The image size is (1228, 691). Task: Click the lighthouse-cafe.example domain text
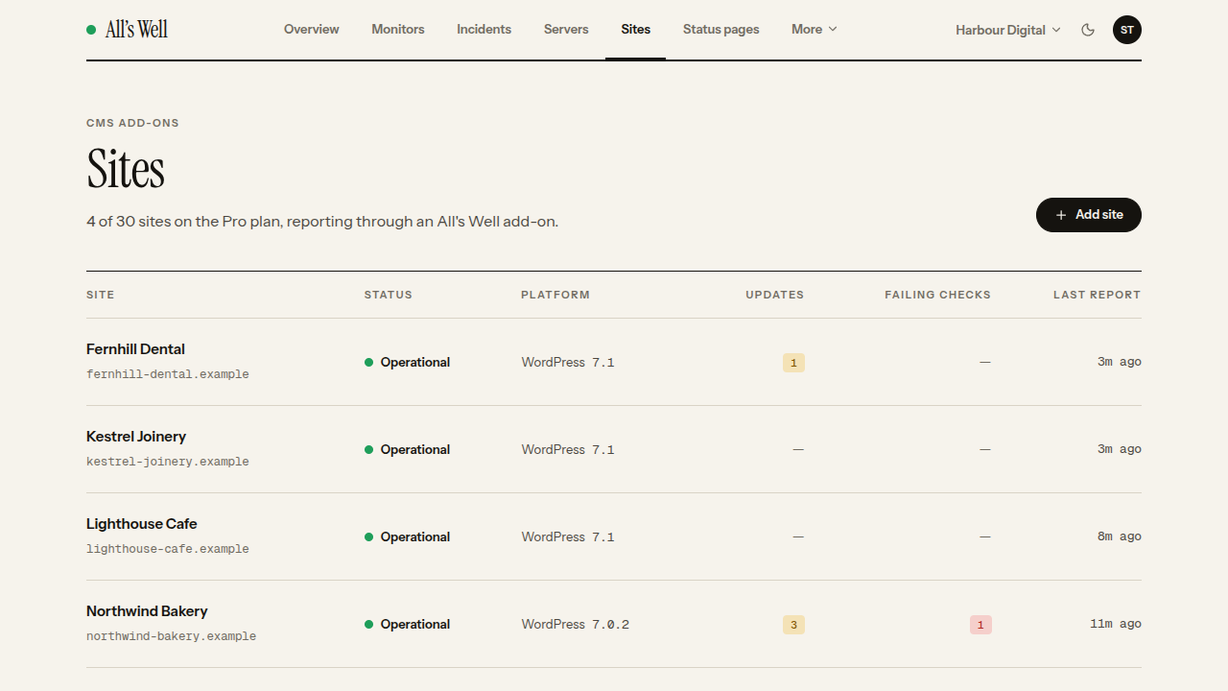(x=168, y=549)
